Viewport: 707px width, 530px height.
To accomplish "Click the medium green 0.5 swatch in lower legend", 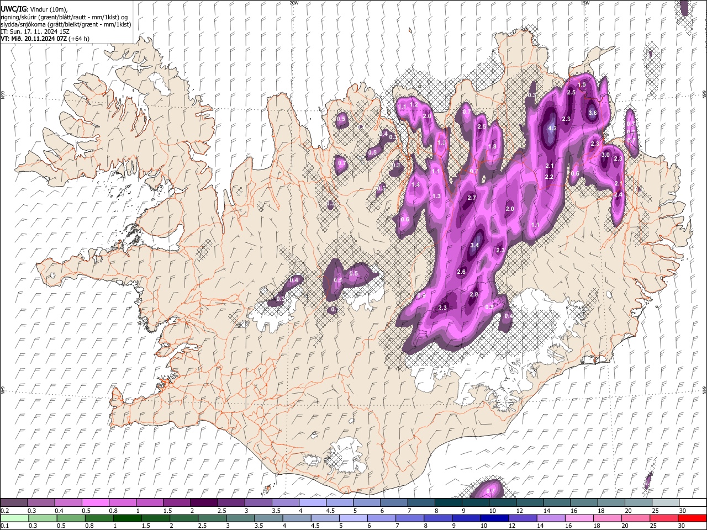I will click(71, 518).
